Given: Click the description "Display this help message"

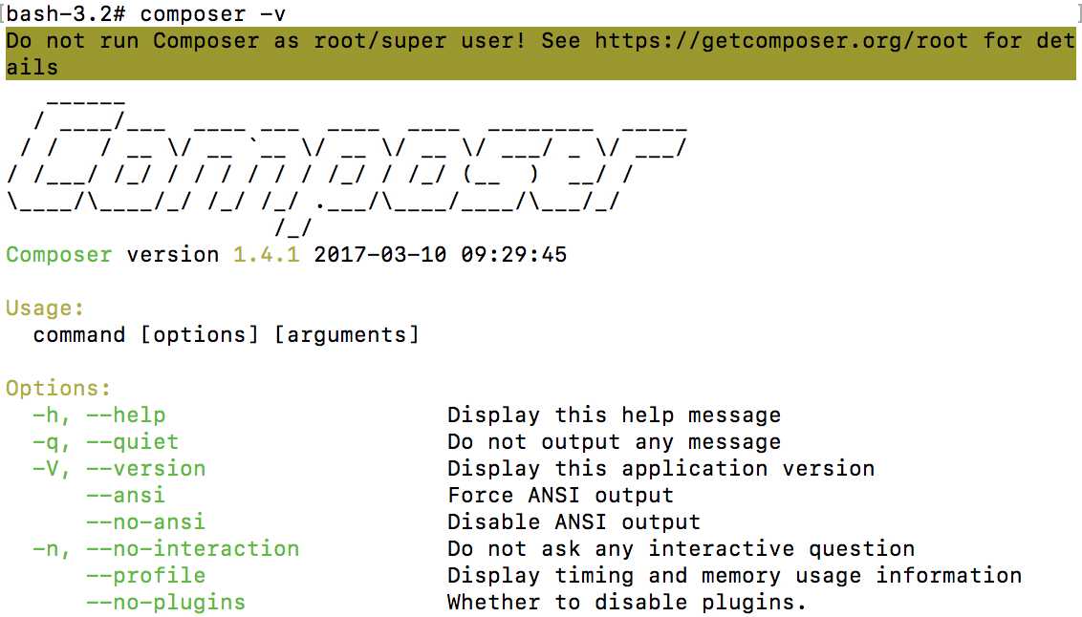Looking at the screenshot, I should [x=615, y=415].
